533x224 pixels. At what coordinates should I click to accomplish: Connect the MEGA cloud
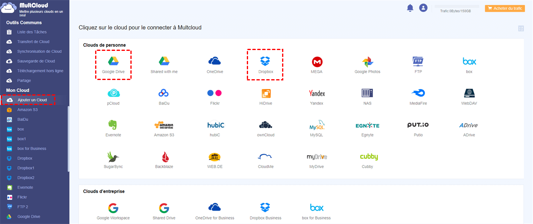(x=317, y=62)
